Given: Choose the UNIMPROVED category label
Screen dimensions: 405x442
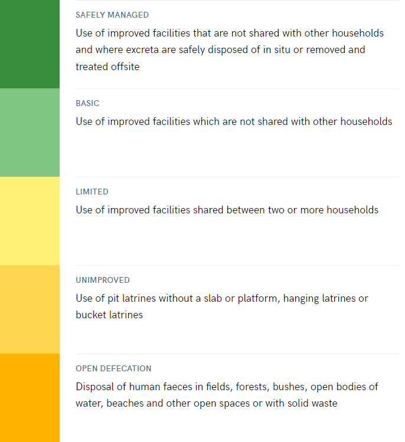Looking at the screenshot, I should 103,280.
